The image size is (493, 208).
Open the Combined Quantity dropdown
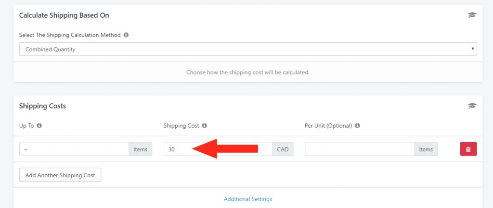pos(248,49)
